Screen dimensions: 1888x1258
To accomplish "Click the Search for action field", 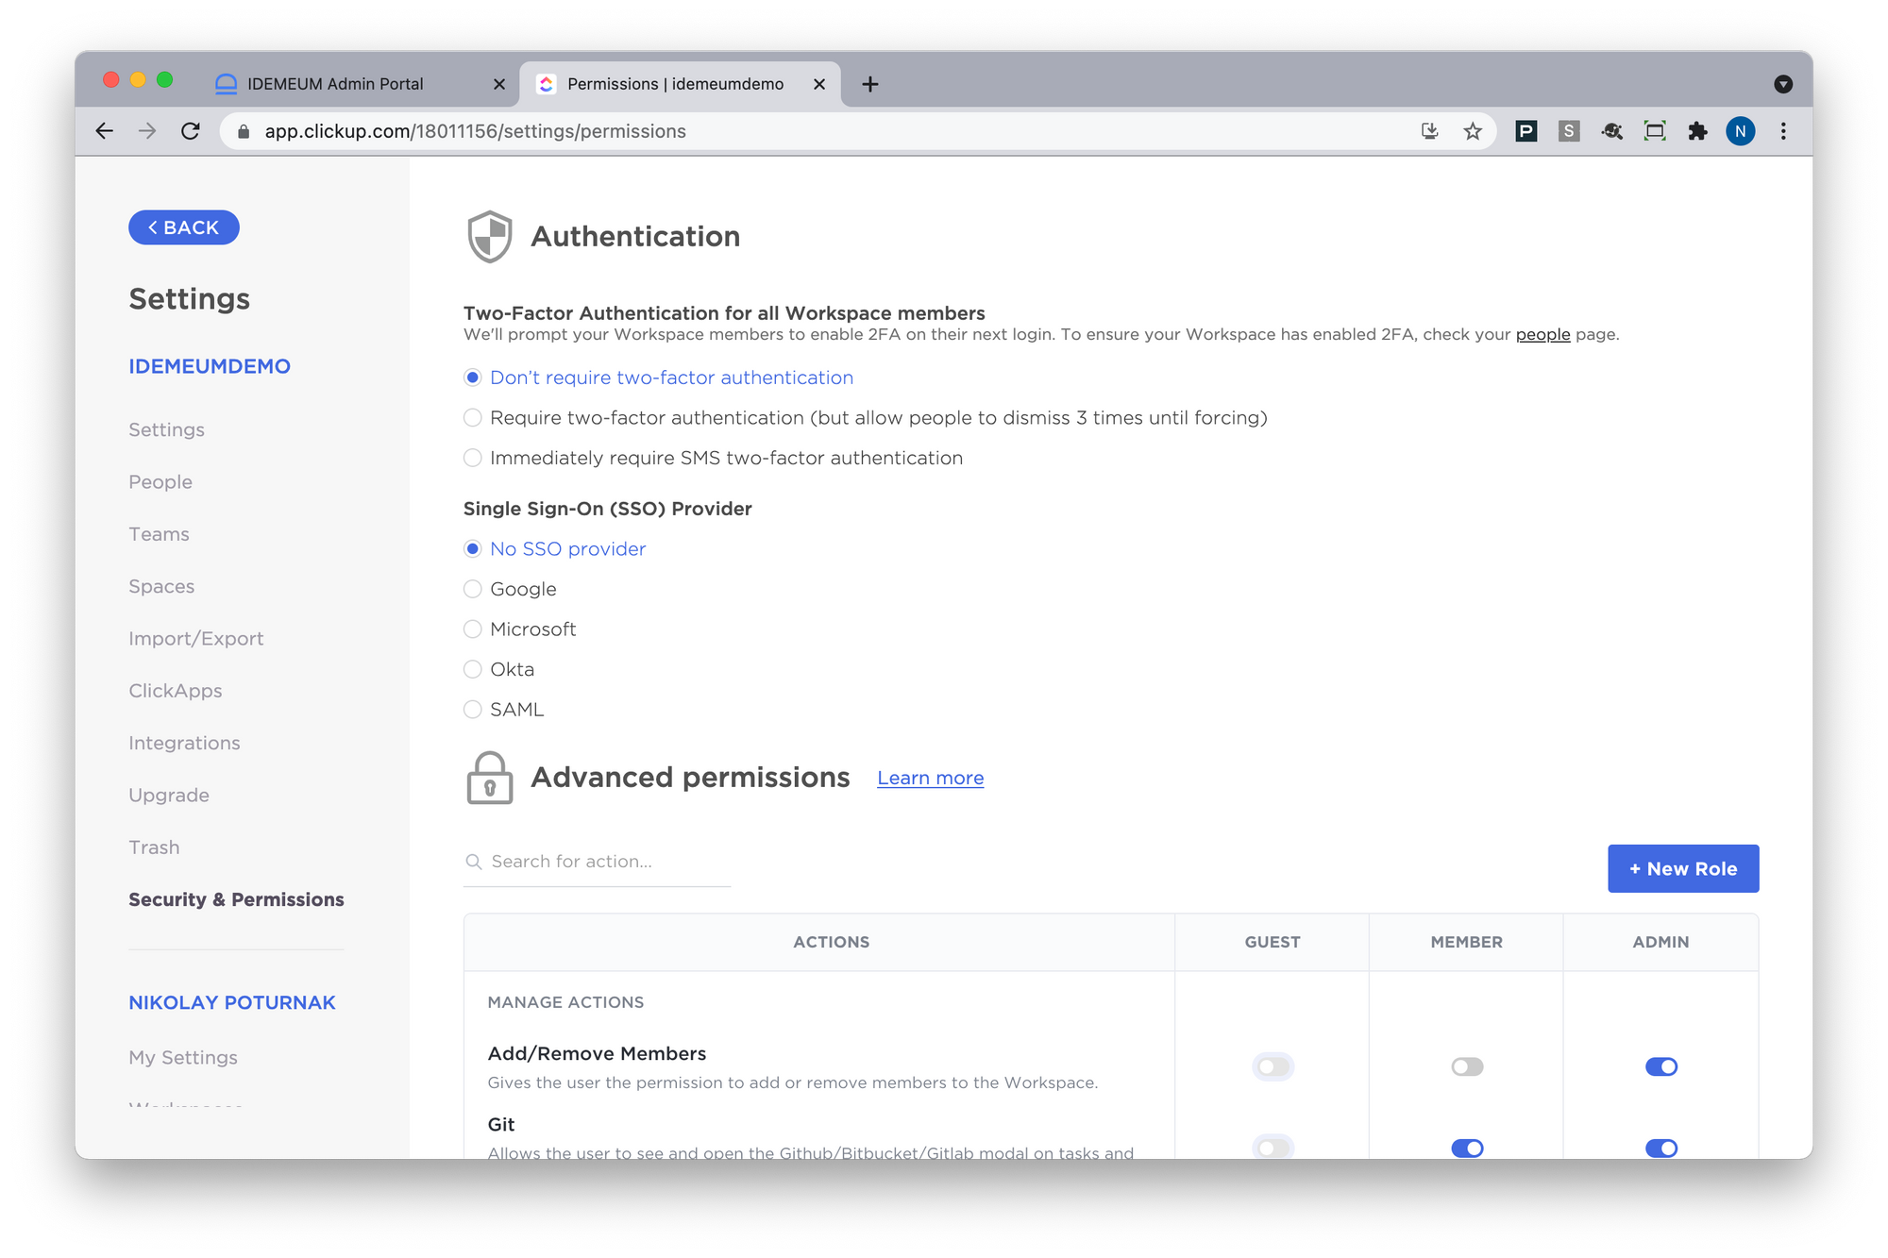I will pos(597,862).
